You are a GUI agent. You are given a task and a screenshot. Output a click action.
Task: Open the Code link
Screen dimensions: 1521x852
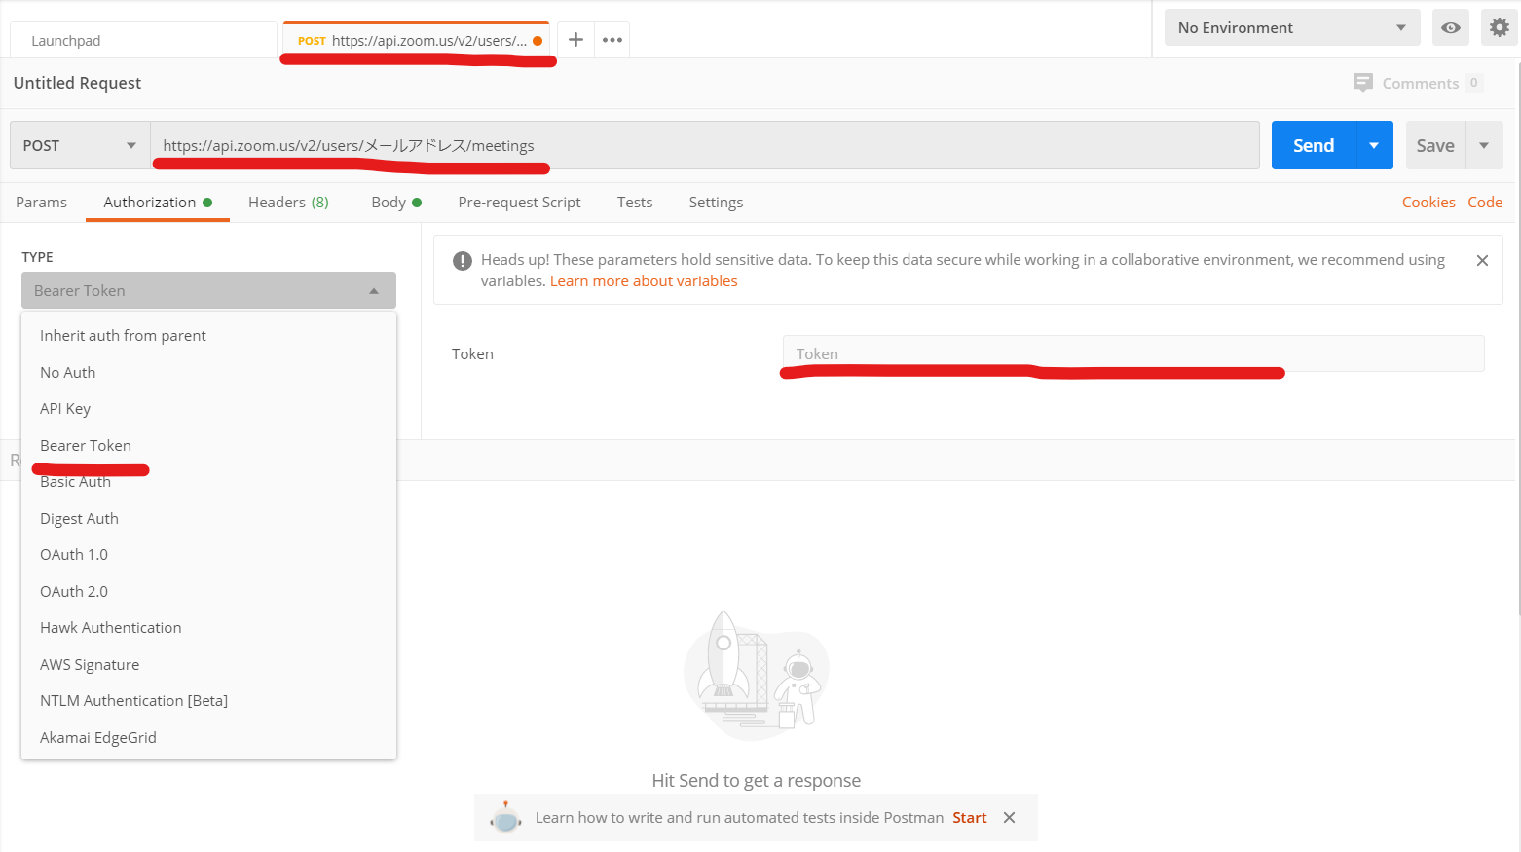tap(1485, 202)
